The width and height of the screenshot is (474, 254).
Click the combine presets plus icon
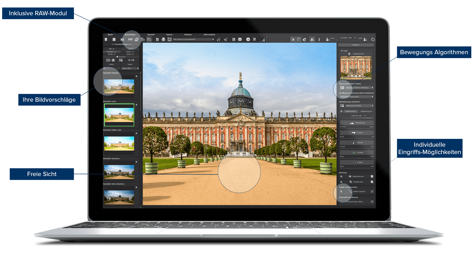click(x=131, y=60)
